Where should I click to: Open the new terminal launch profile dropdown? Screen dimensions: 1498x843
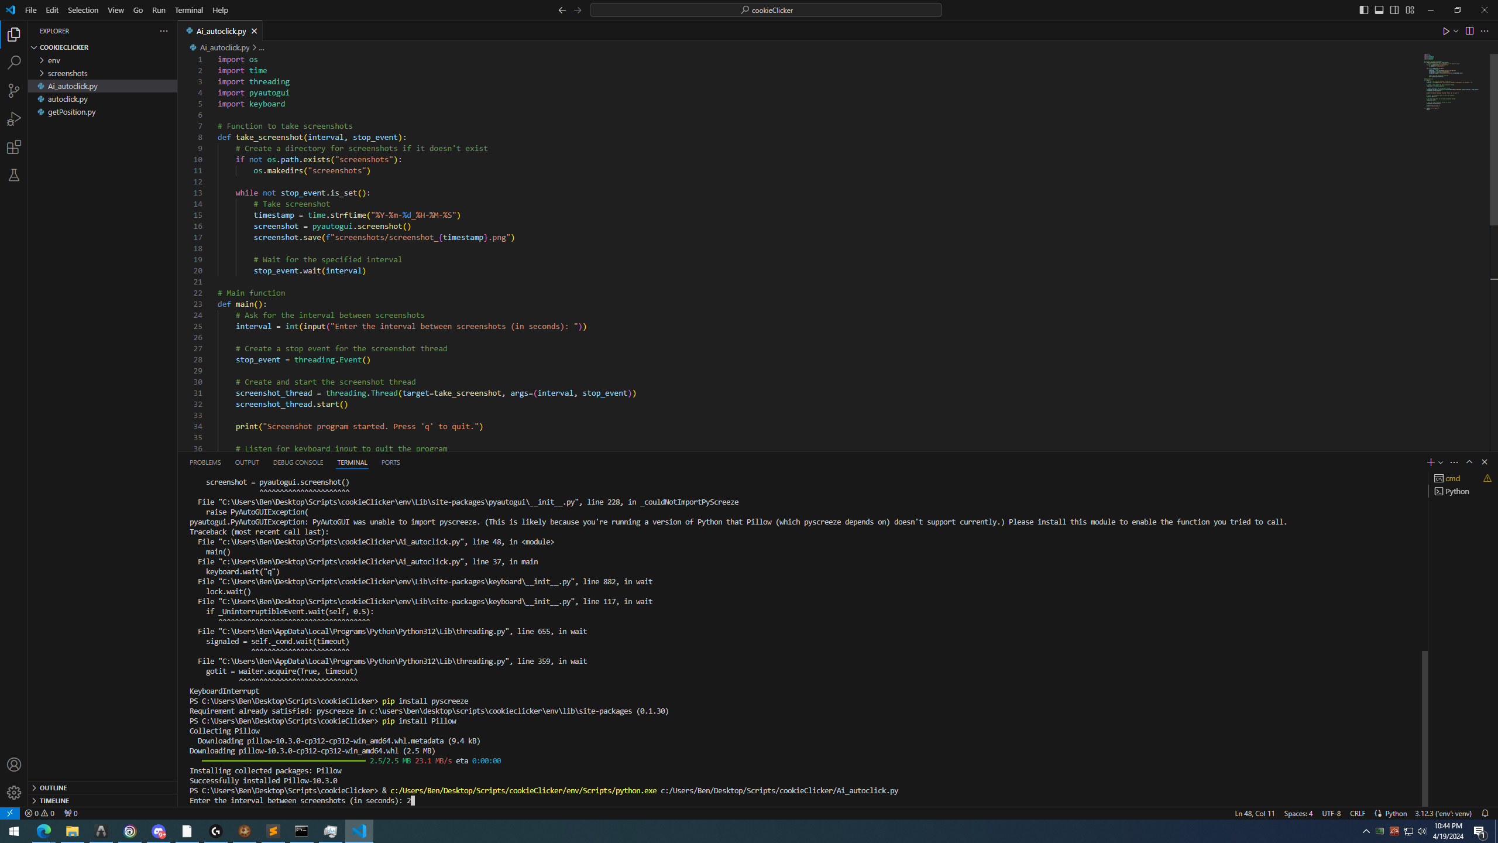tap(1441, 462)
